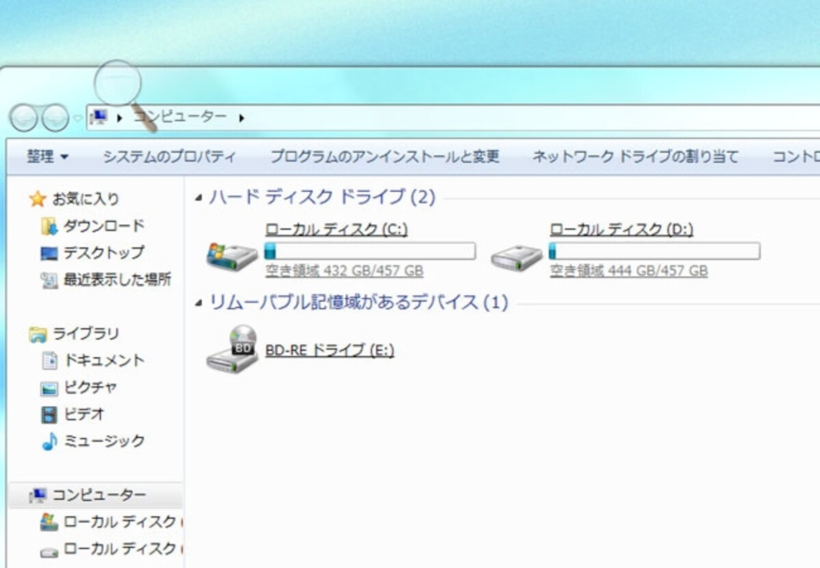Collapse the ハード ディスク ドライブ group
The height and width of the screenshot is (568, 820).
point(199,198)
